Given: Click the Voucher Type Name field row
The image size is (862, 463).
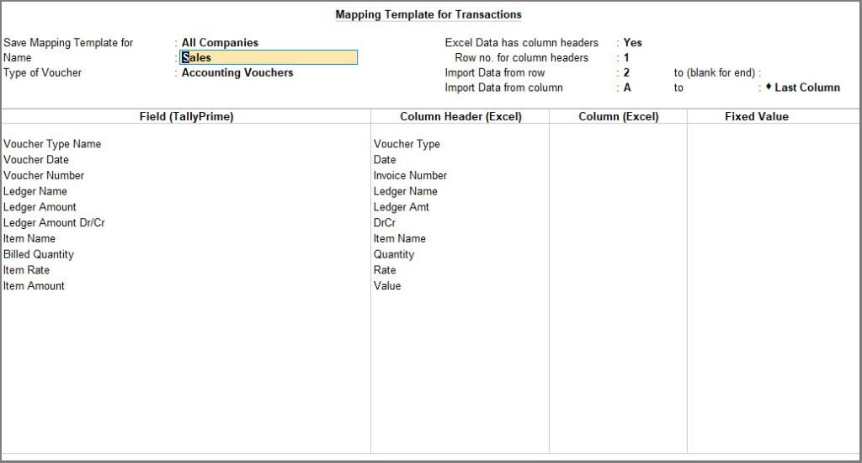Looking at the screenshot, I should click(x=52, y=144).
